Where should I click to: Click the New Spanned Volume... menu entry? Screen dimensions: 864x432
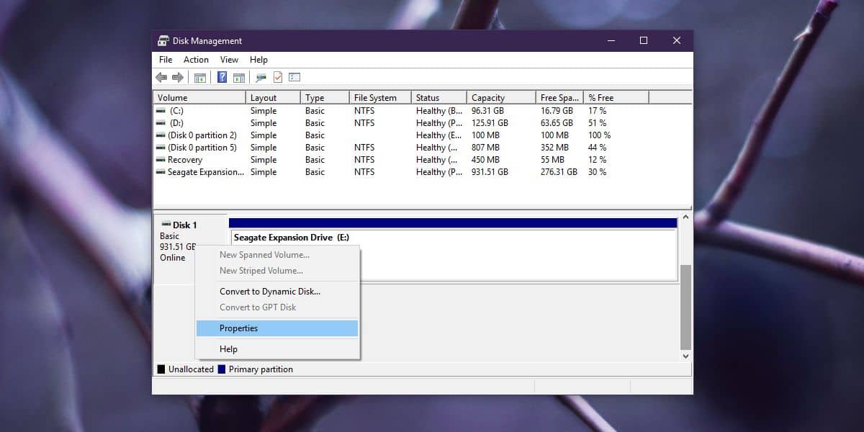click(277, 255)
